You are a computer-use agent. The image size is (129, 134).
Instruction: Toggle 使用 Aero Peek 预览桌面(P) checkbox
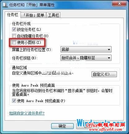click(x=14, y=100)
